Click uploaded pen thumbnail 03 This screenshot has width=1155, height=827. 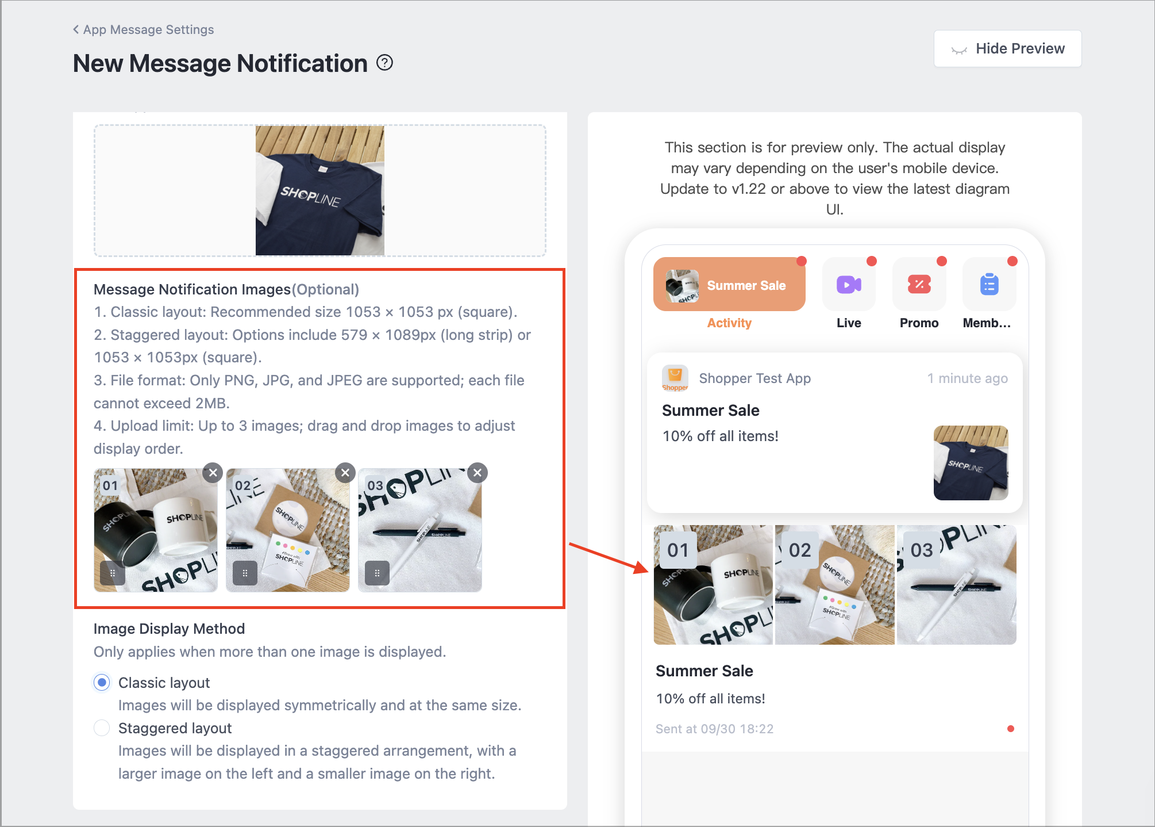click(420, 530)
